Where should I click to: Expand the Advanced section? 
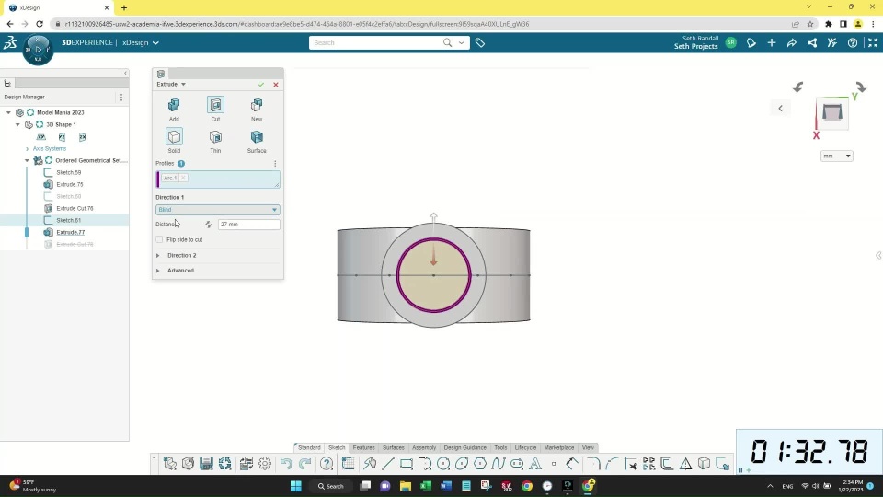click(157, 271)
